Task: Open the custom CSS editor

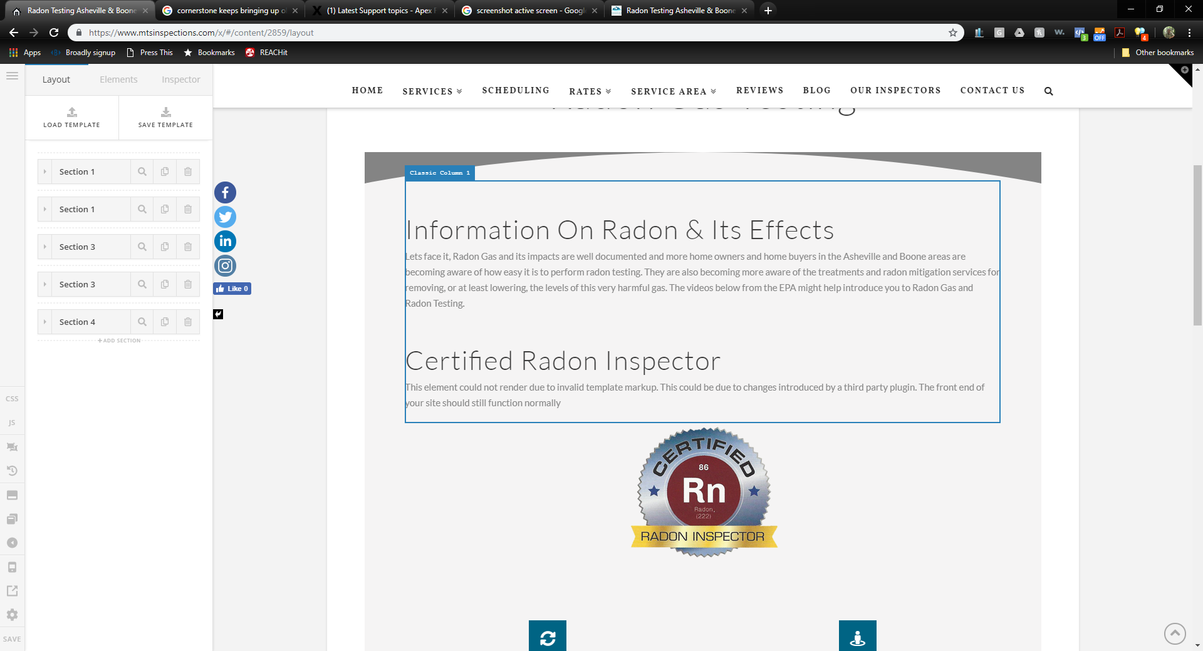Action: (12, 399)
